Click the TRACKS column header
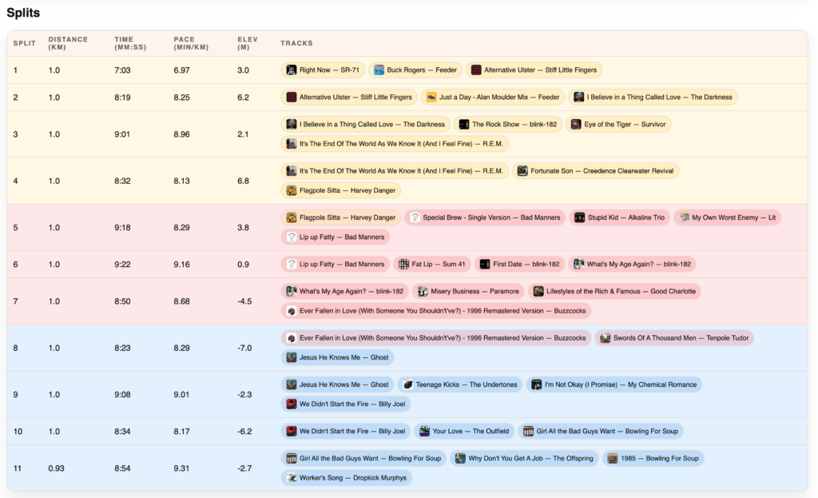Viewport: 818px width, 498px height. click(x=296, y=43)
